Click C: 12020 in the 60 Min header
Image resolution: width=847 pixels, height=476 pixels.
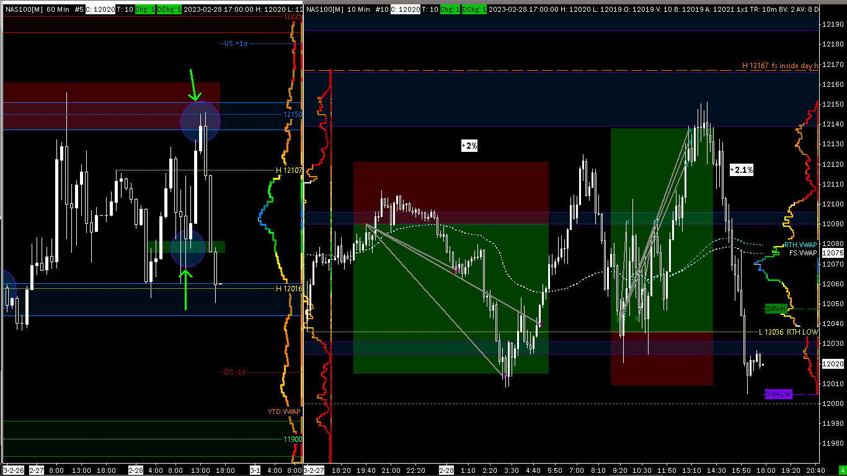[x=100, y=9]
